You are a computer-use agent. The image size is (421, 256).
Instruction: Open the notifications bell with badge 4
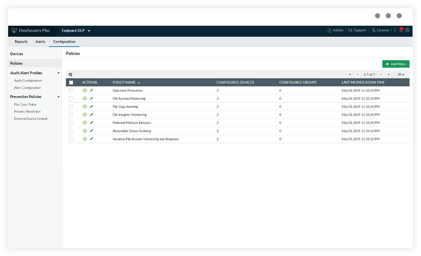pos(401,30)
